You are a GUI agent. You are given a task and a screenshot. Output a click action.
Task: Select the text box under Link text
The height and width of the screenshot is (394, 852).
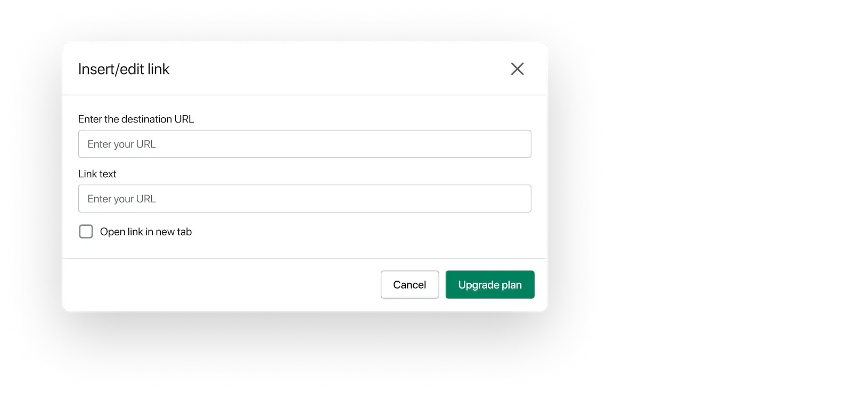[305, 199]
